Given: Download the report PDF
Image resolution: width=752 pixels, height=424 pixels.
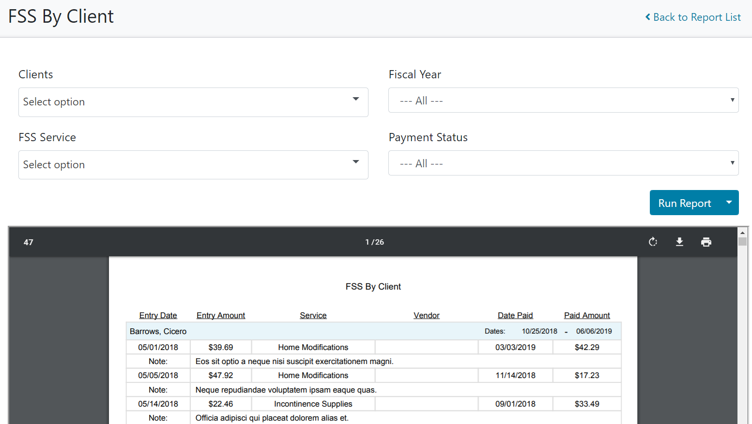Looking at the screenshot, I should (679, 242).
